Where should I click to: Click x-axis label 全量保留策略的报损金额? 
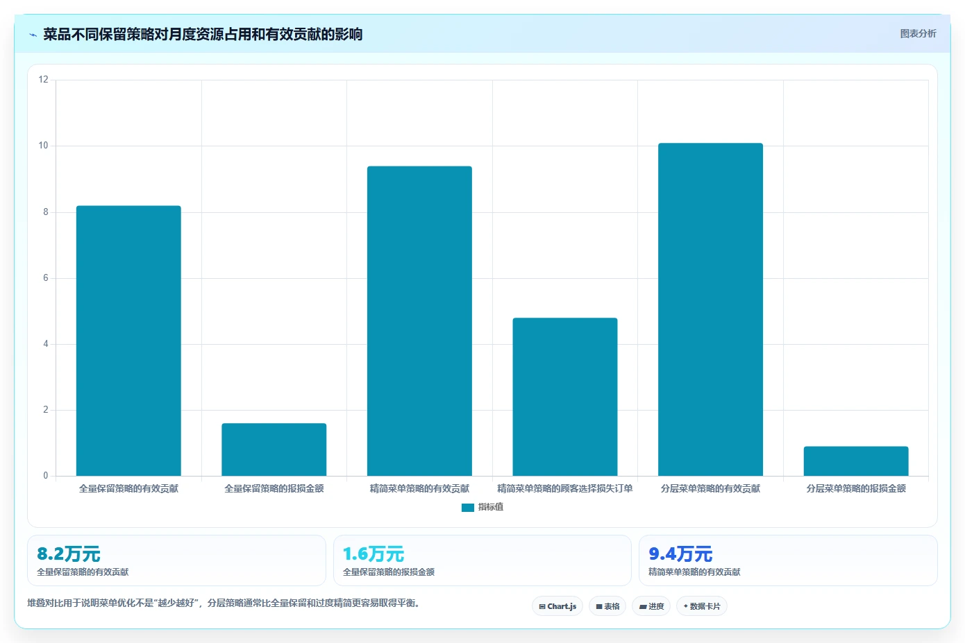point(274,488)
